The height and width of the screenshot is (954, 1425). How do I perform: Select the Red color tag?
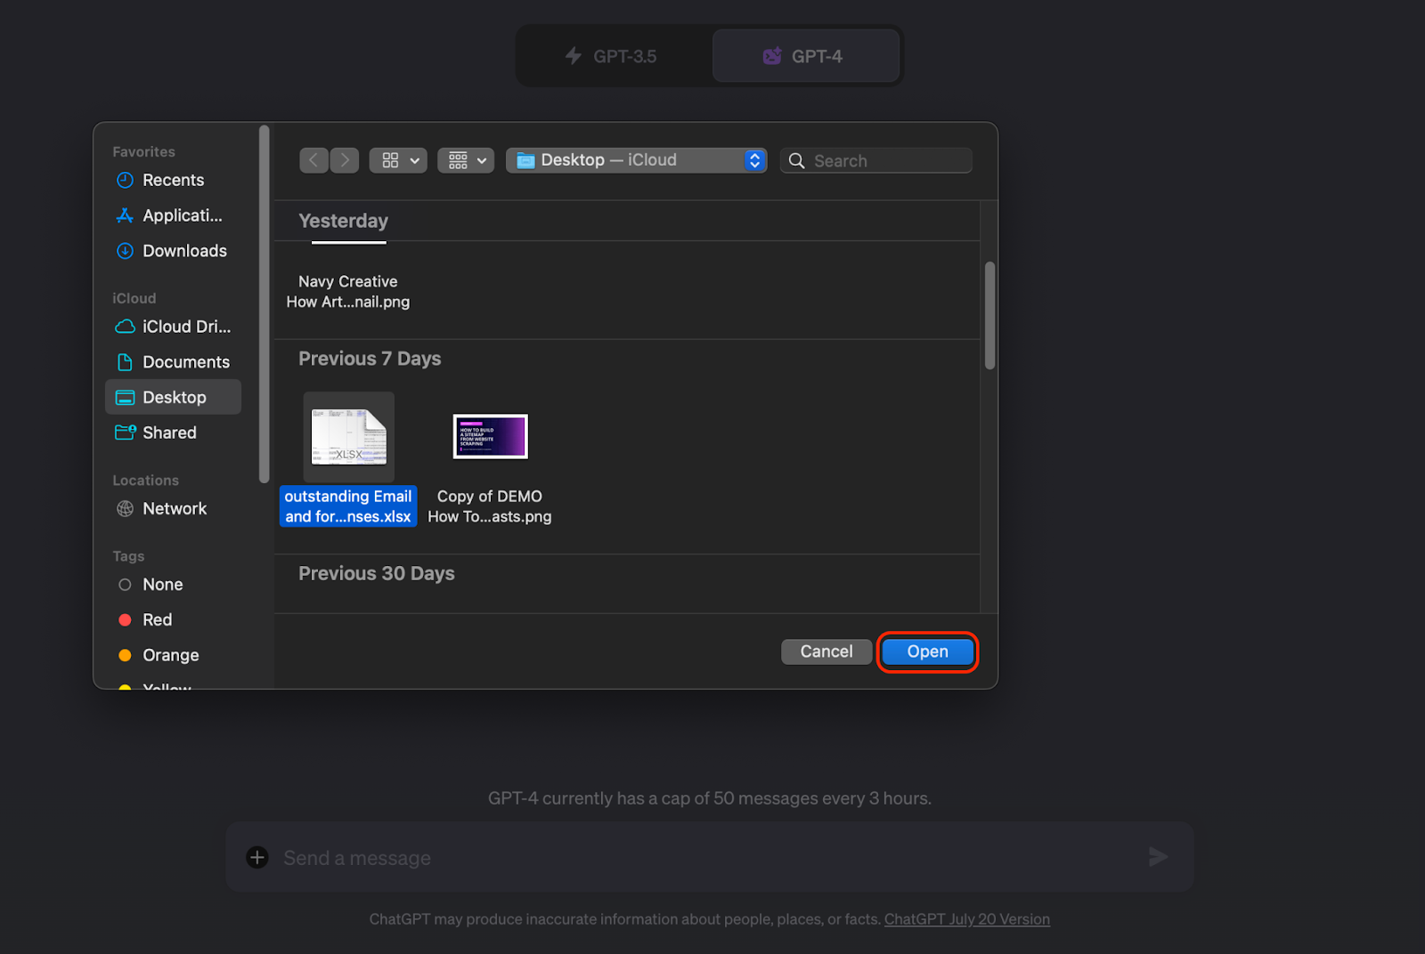pyautogui.click(x=157, y=619)
